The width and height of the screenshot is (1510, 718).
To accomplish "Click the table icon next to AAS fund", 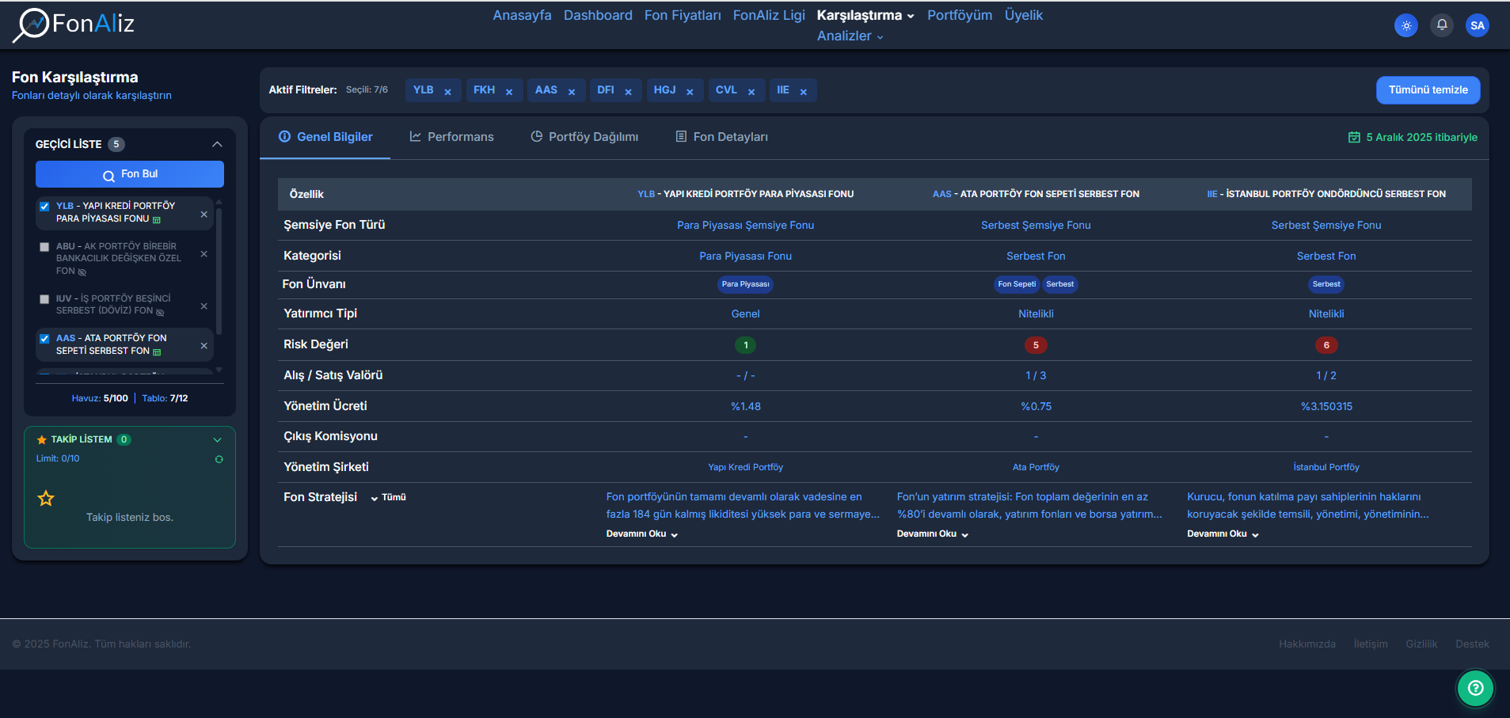I will click(157, 352).
